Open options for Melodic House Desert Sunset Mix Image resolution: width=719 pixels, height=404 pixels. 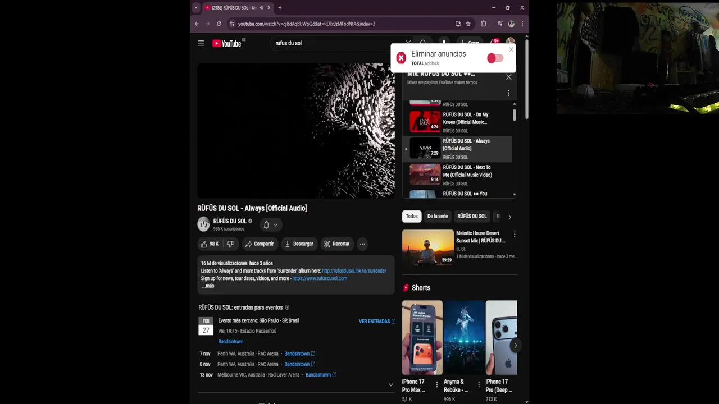click(515, 234)
